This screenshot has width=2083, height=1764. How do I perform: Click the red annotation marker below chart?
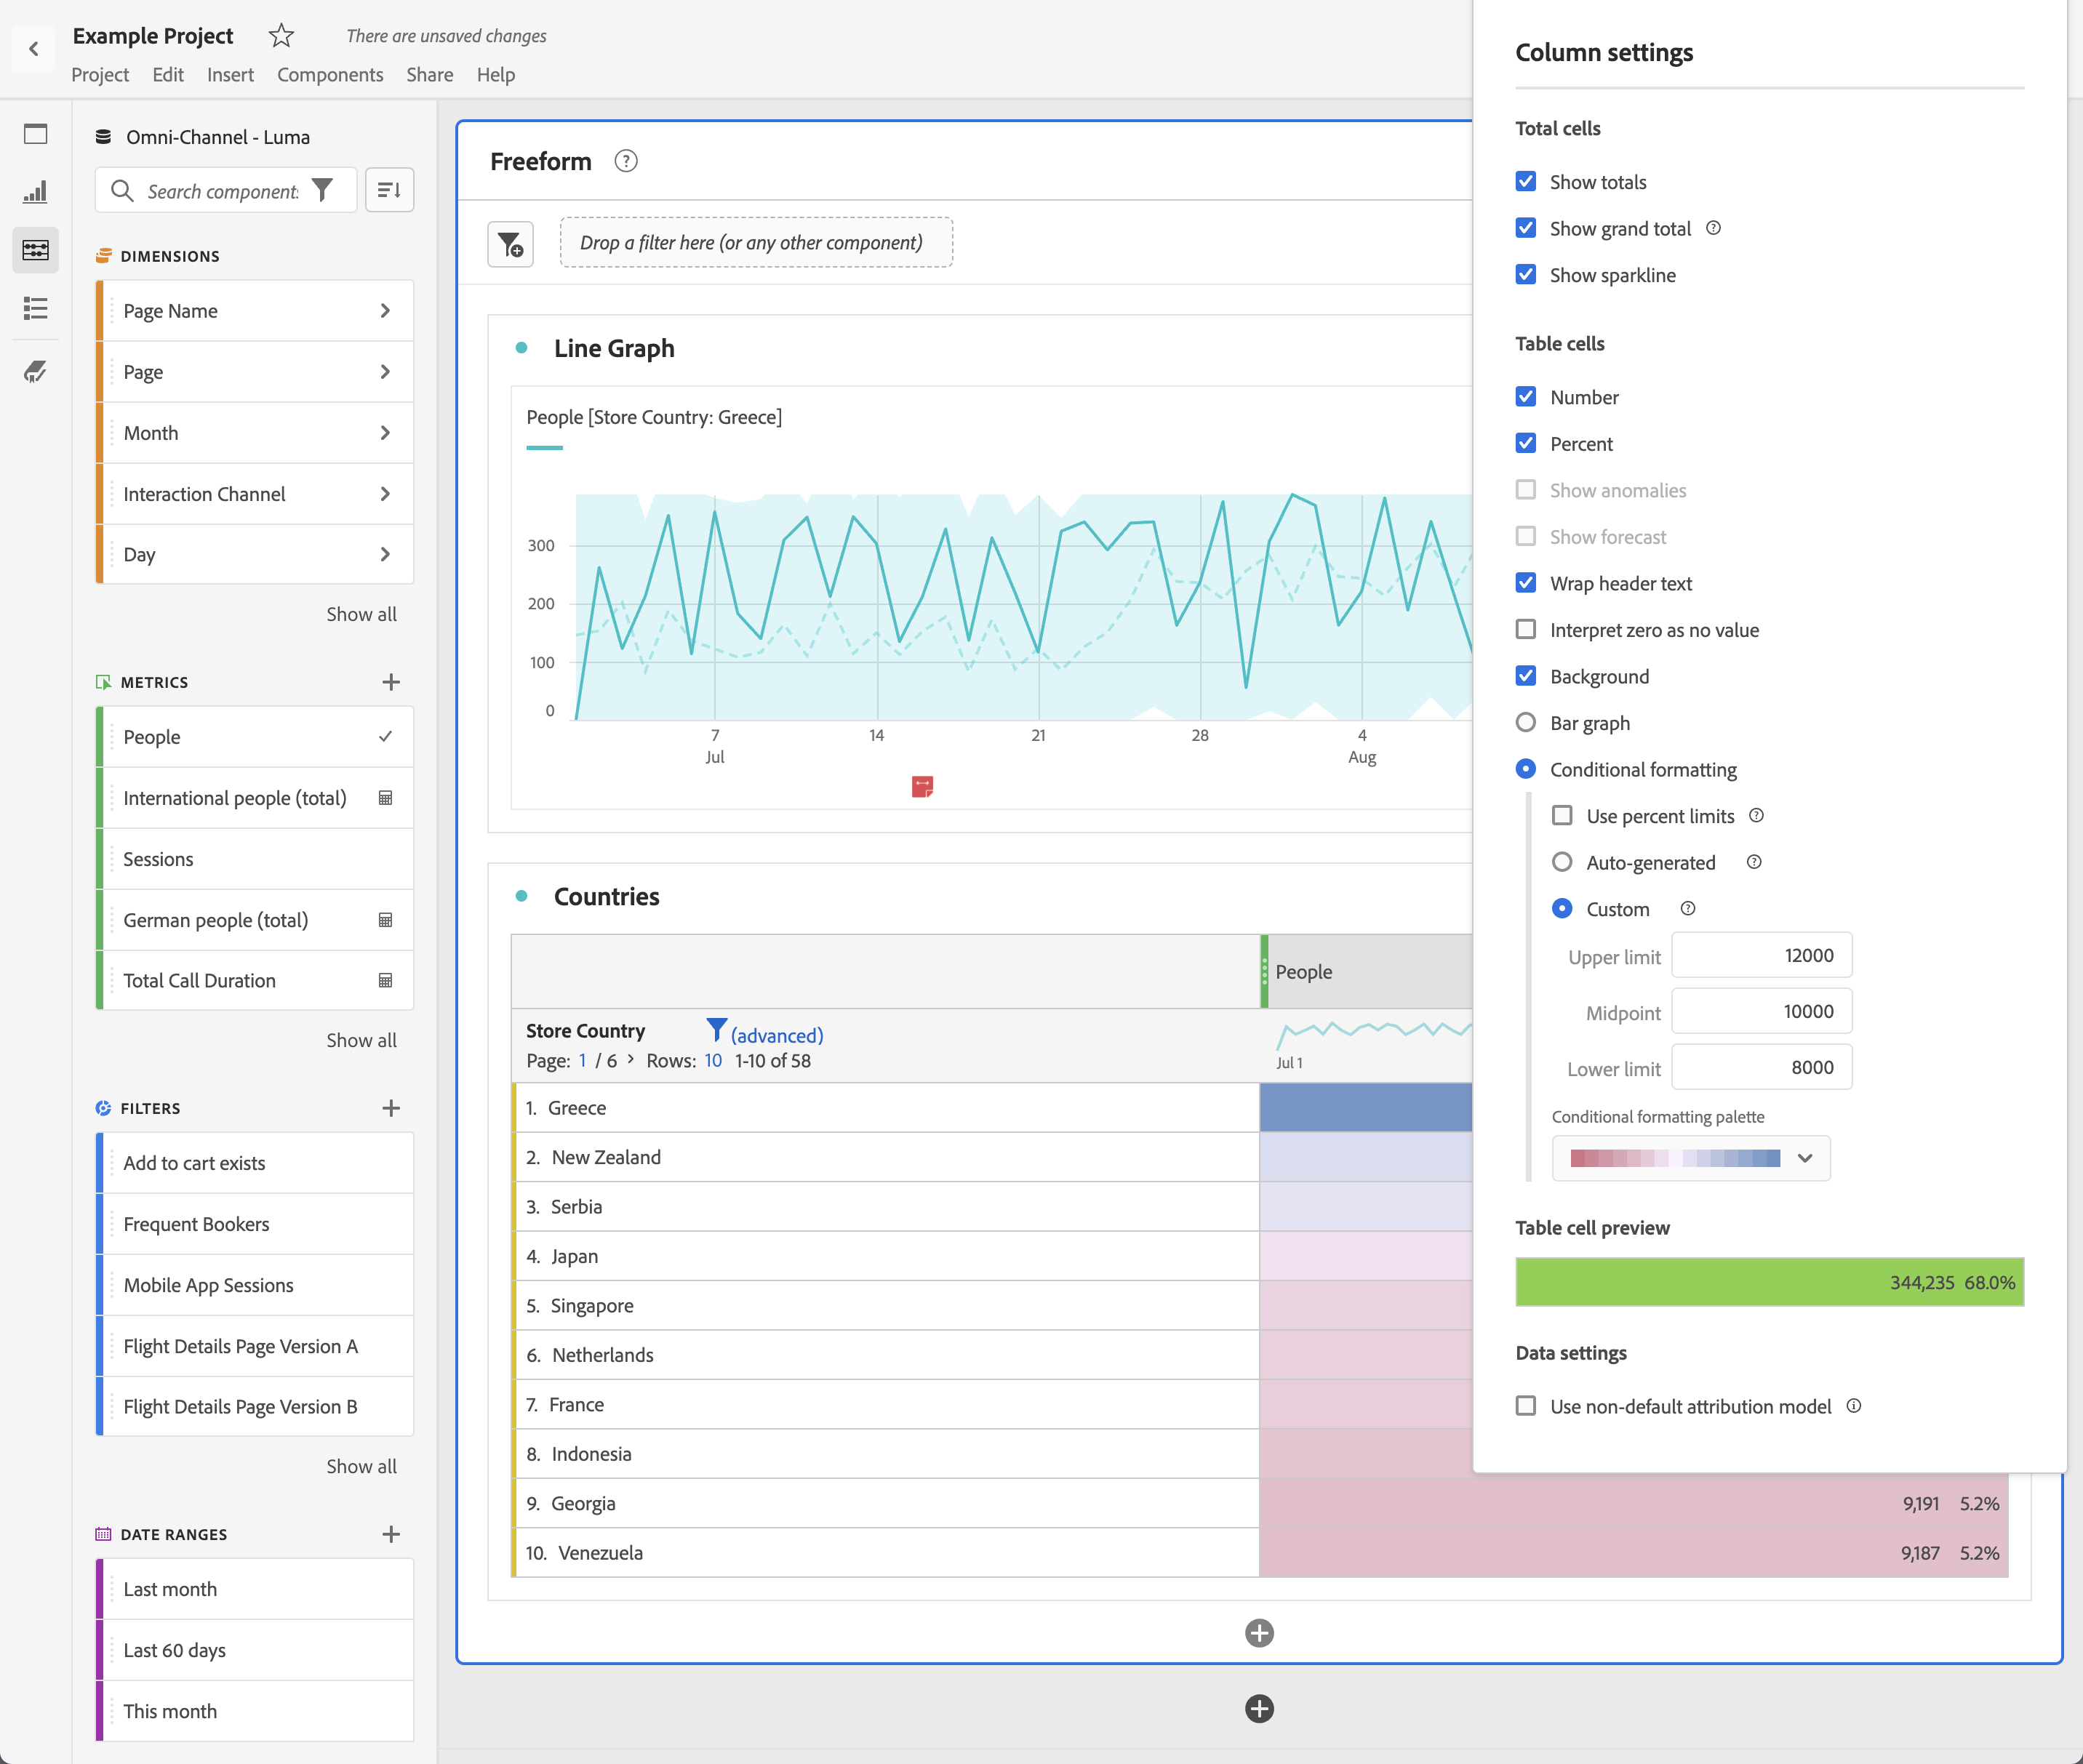(x=922, y=787)
